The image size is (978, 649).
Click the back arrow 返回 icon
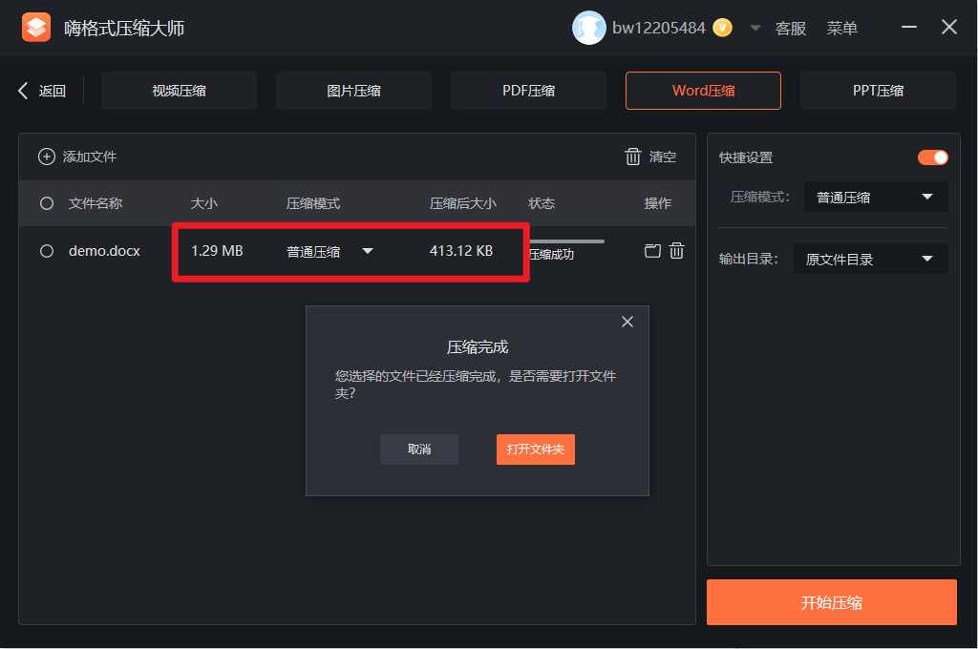click(x=22, y=91)
